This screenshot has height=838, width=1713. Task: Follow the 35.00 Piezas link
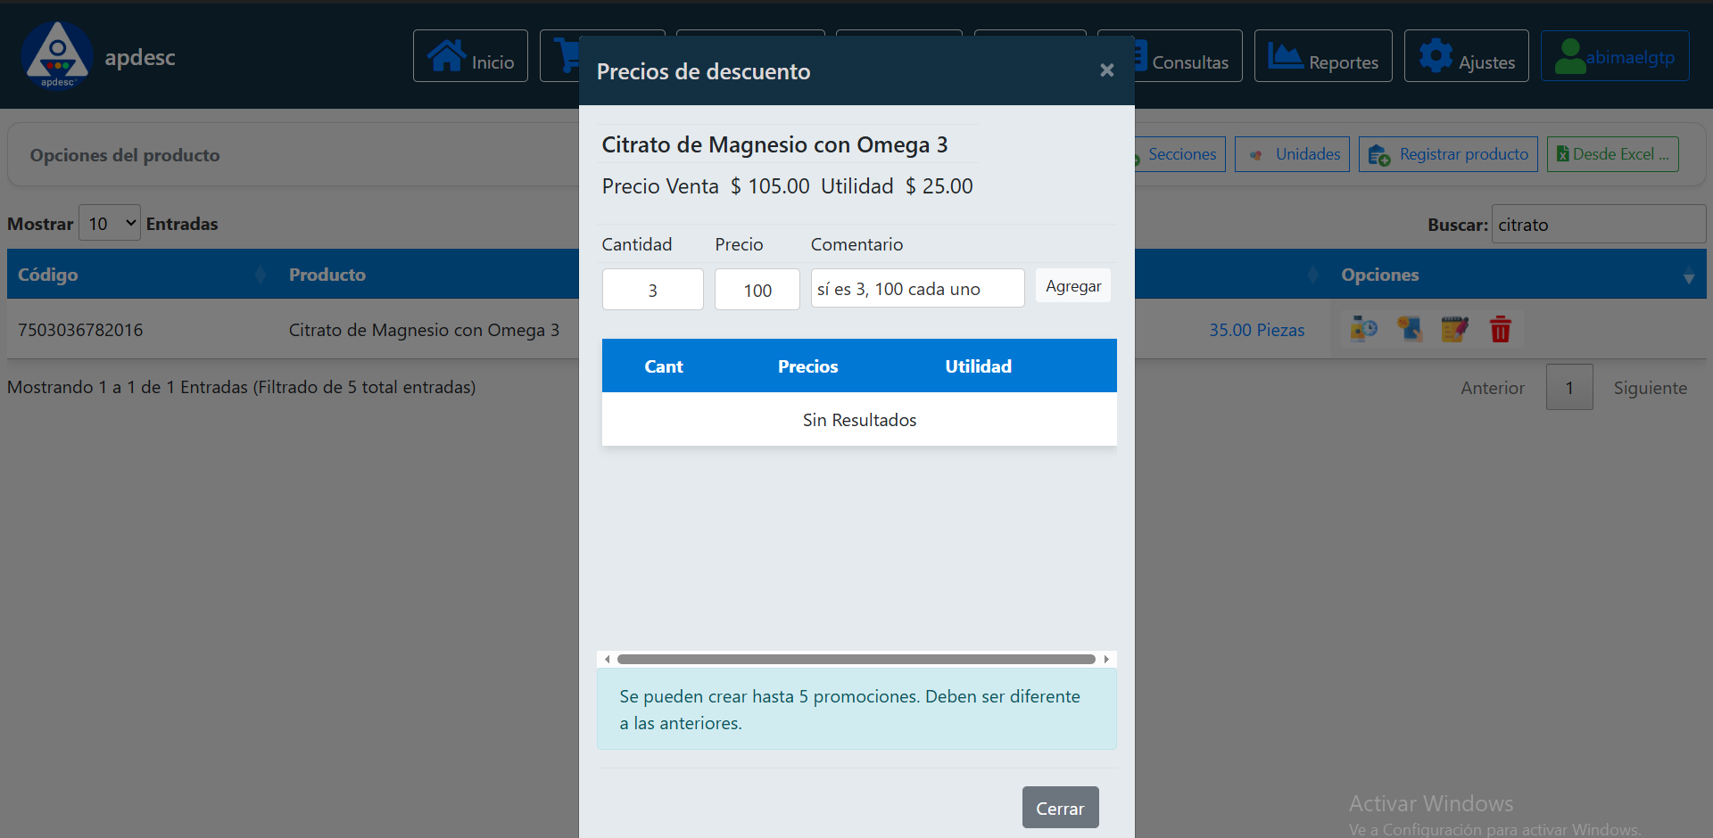pos(1257,330)
